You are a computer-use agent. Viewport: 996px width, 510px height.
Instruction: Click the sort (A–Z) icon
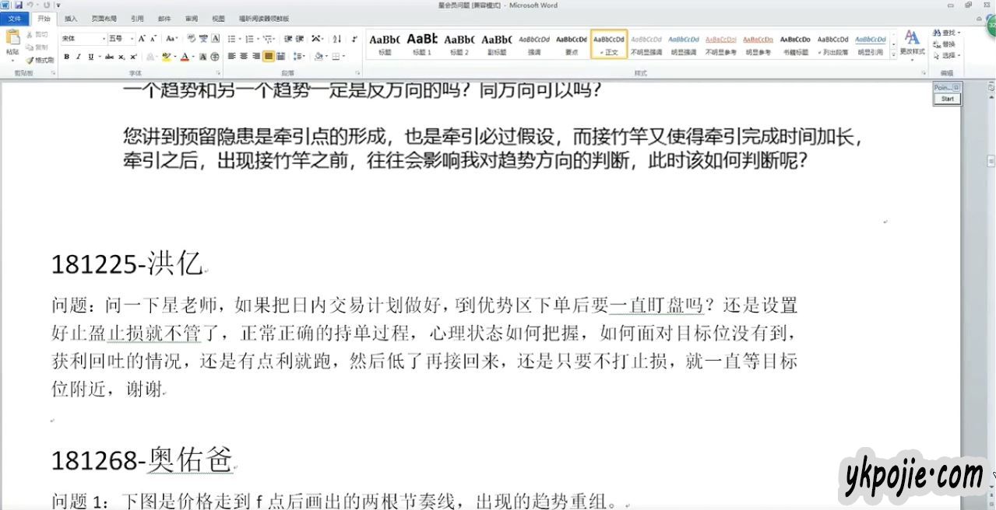click(x=336, y=38)
